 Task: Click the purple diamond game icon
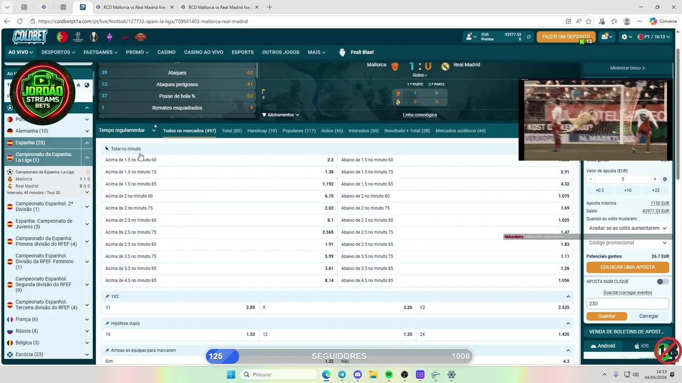[110, 37]
